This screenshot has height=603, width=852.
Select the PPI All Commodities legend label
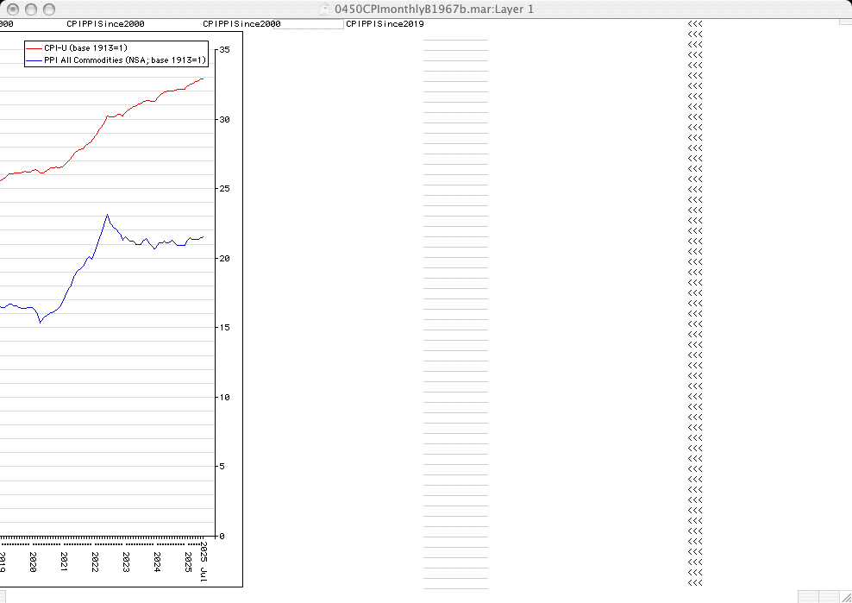click(125, 60)
